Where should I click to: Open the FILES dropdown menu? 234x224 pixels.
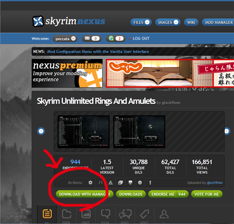[141, 22]
